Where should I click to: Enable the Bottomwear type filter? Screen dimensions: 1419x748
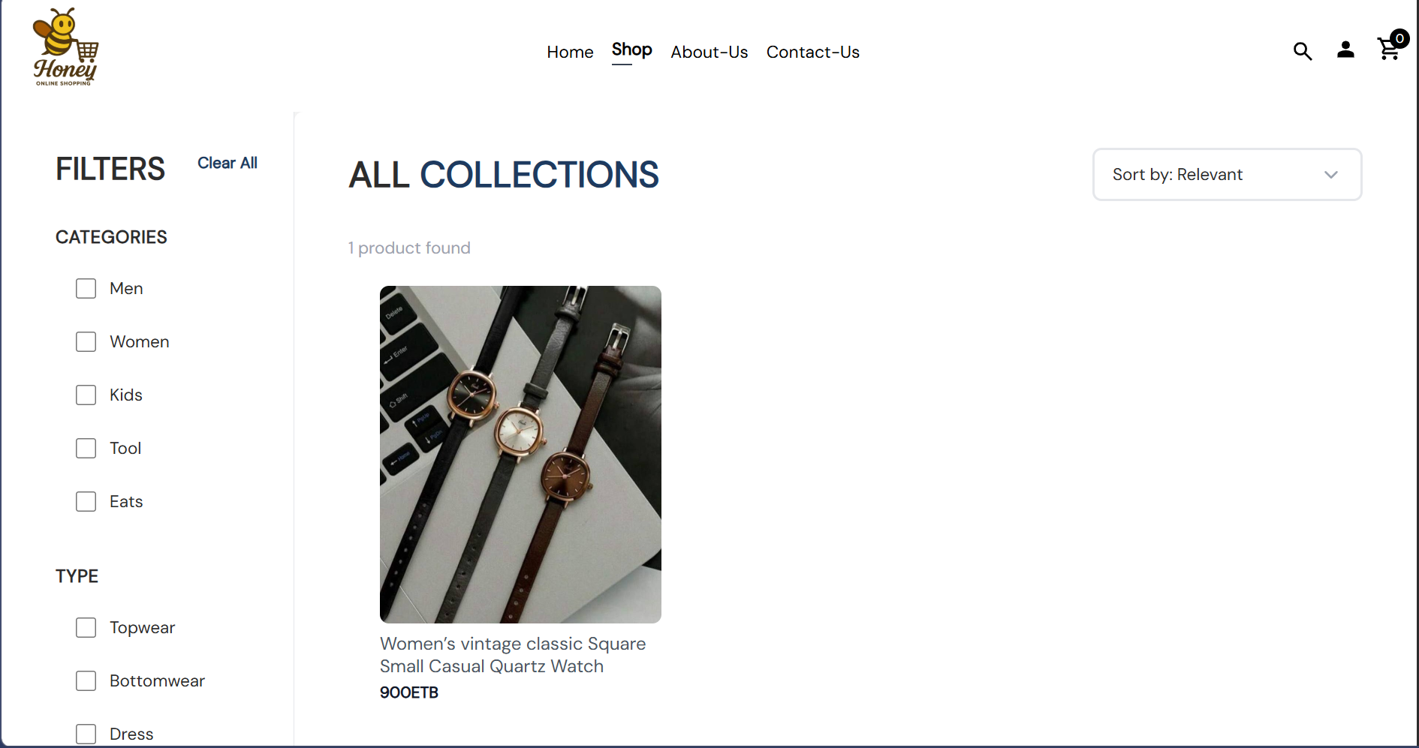[86, 681]
